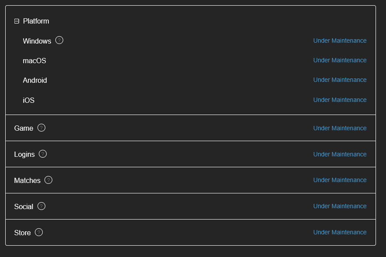Open the Game Under Maintenance link
Screen dimensions: 386x257
click(x=340, y=128)
